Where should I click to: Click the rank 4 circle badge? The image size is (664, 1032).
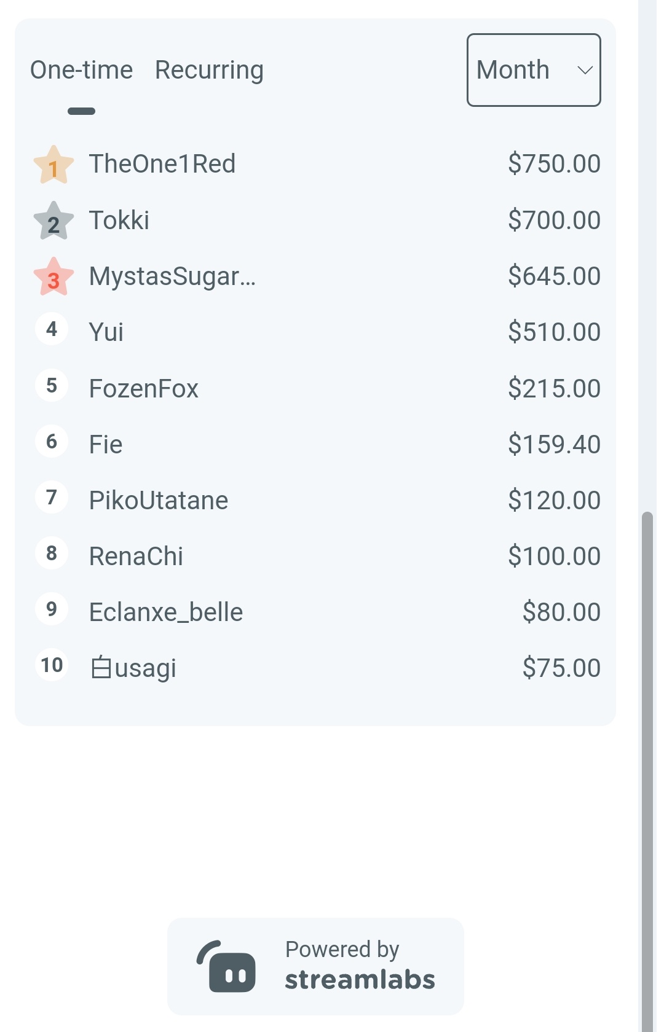pyautogui.click(x=52, y=329)
